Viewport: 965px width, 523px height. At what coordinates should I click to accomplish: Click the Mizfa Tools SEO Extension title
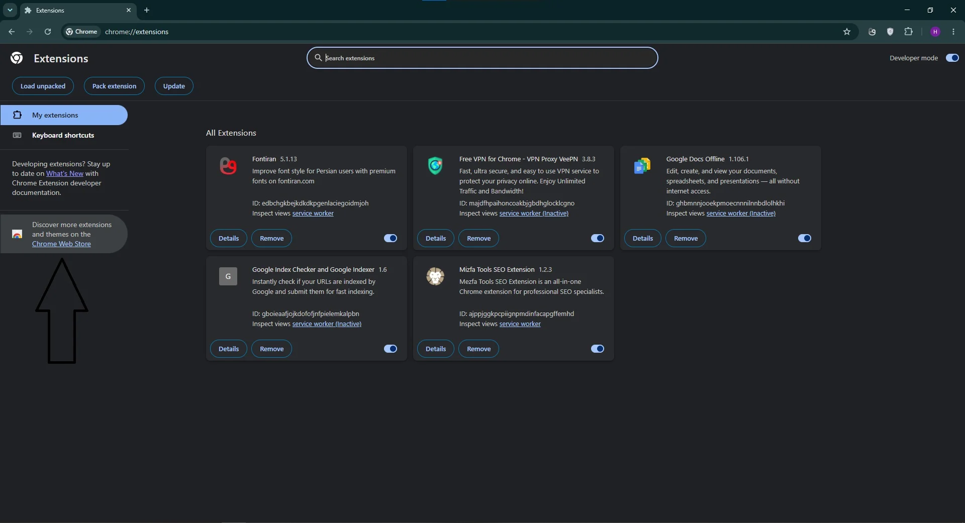click(497, 269)
